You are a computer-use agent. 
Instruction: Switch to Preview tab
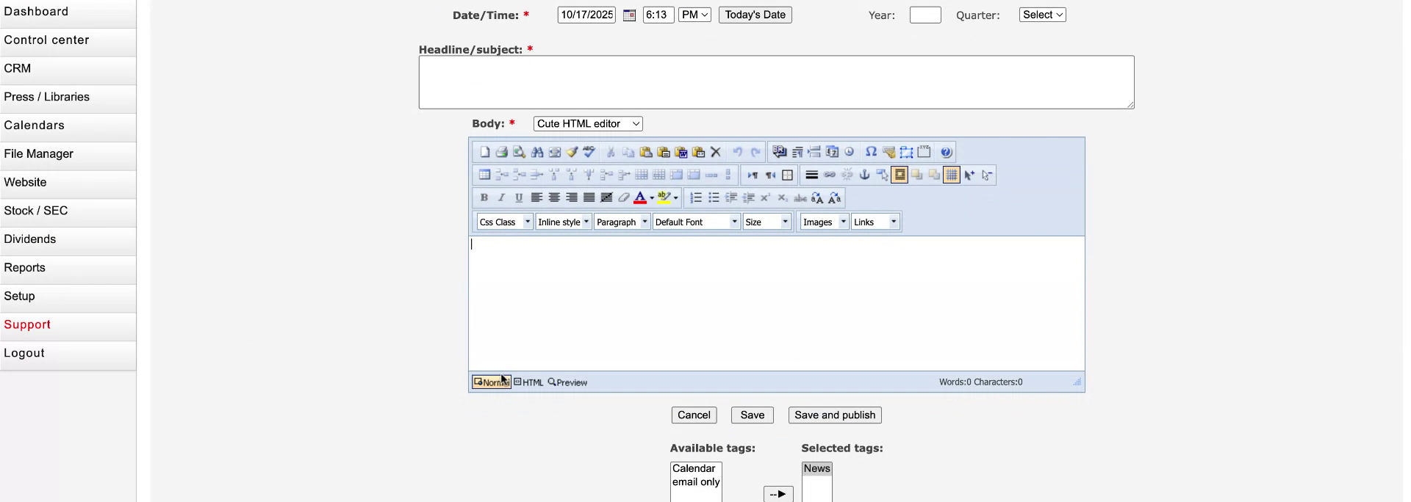coord(567,382)
